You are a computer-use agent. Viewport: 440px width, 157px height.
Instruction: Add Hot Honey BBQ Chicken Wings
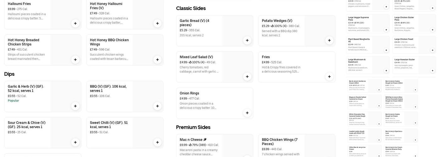coord(157,60)
